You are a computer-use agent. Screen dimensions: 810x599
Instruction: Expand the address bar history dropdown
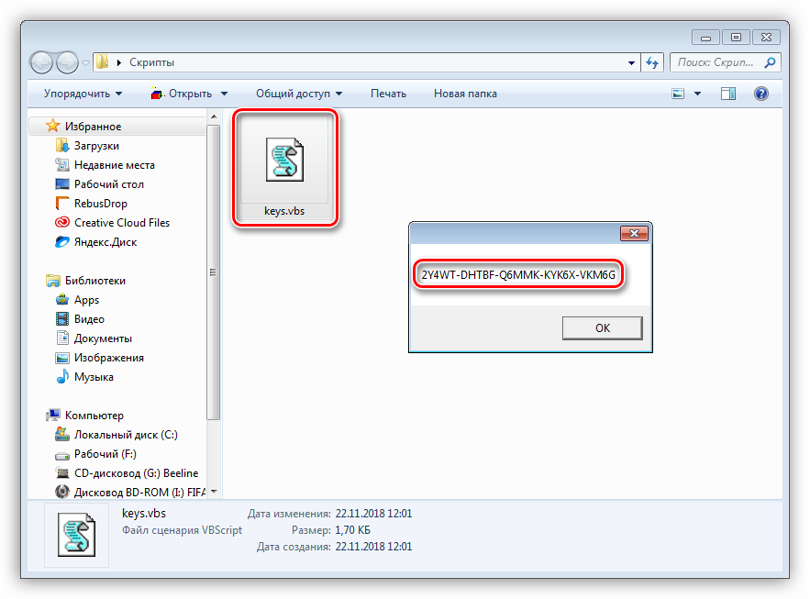(631, 62)
